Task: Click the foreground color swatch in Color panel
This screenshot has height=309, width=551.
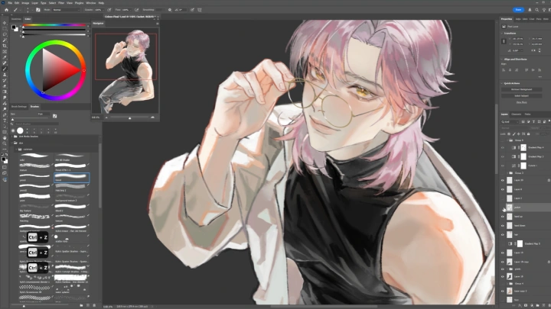Action: tap(14, 27)
